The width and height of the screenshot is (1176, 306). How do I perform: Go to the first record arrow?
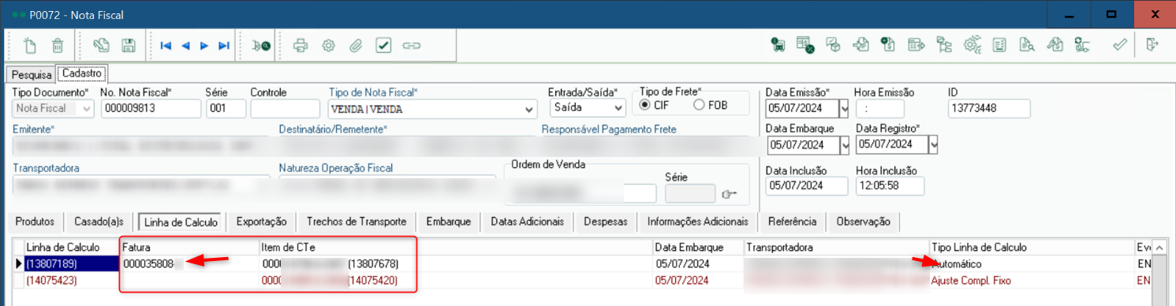pyautogui.click(x=166, y=46)
